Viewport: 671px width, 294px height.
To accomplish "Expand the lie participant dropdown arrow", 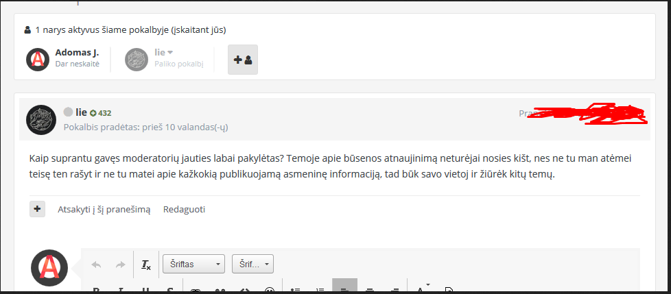I will (170, 53).
